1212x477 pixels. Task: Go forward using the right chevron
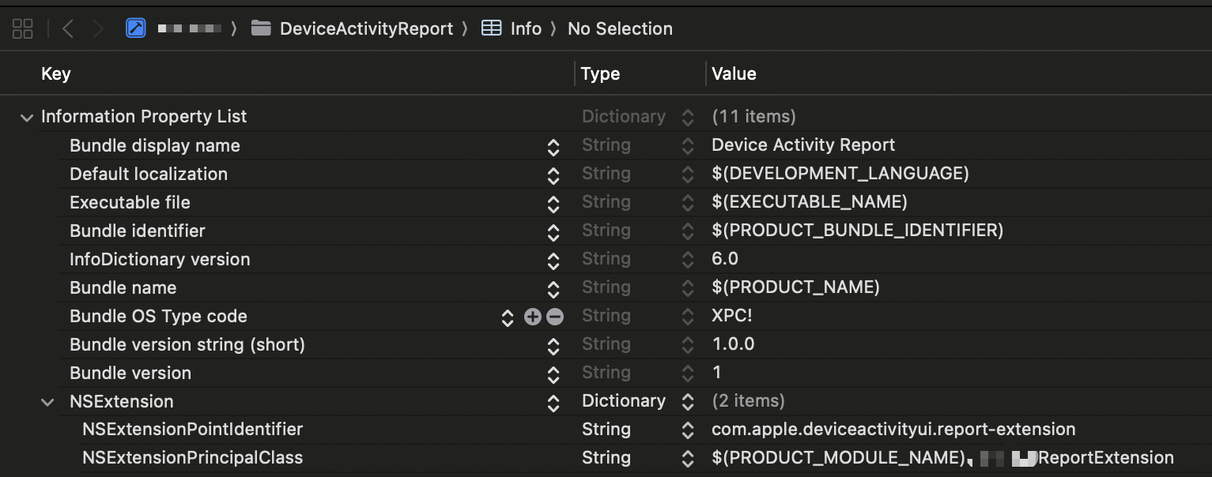(97, 29)
